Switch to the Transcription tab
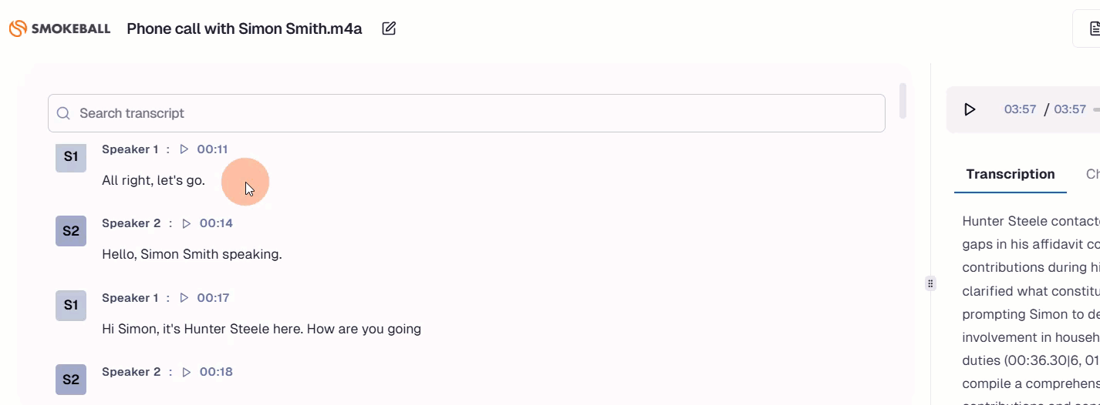Screen dimensions: 1100x405 [x=1010, y=174]
